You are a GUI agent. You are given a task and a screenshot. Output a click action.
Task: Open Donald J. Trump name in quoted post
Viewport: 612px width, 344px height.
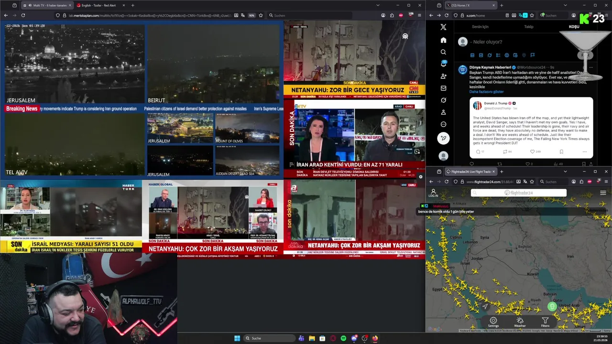coord(495,103)
